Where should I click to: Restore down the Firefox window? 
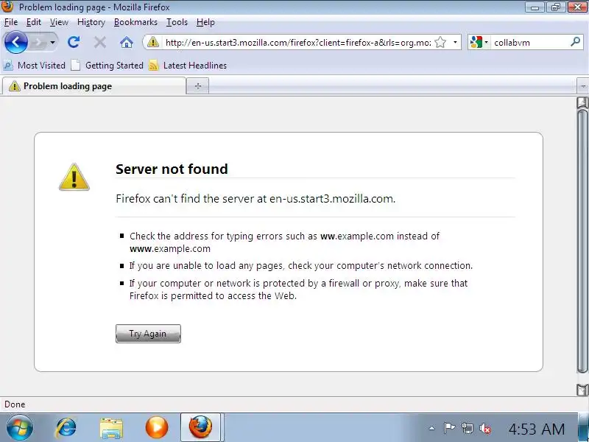pyautogui.click(x=556, y=7)
